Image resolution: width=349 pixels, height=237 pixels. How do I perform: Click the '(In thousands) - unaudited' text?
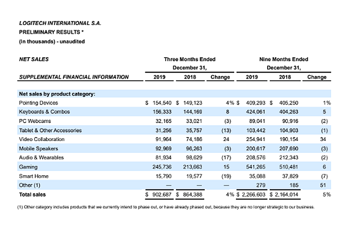(52, 41)
